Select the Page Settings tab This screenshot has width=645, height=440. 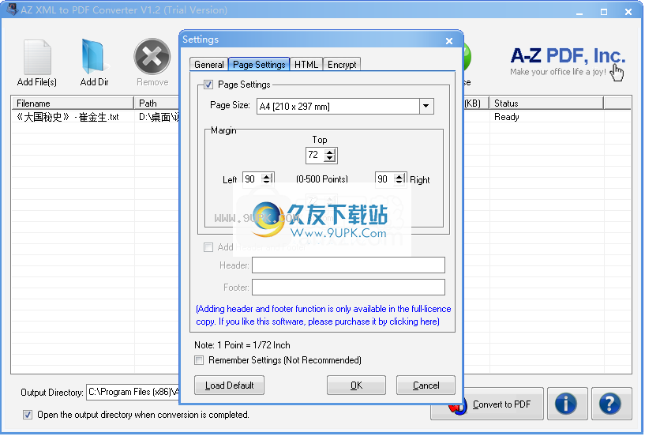(259, 64)
